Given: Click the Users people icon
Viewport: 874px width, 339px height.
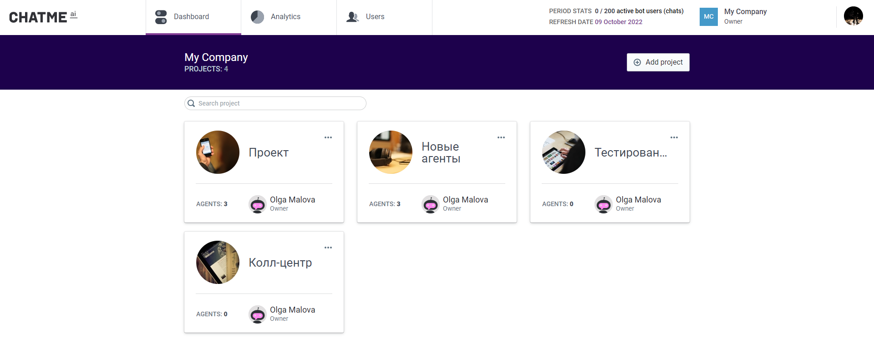Looking at the screenshot, I should (x=353, y=17).
